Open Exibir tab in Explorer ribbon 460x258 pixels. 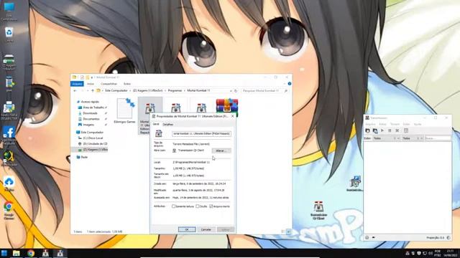tap(127, 84)
